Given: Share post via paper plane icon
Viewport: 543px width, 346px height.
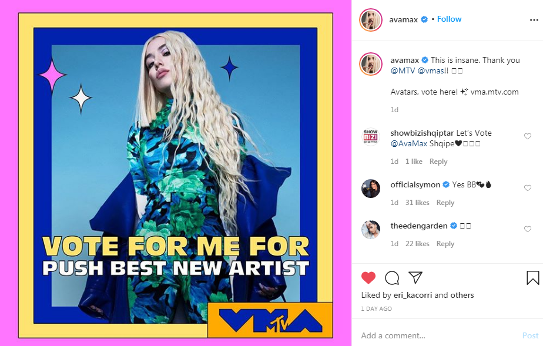Looking at the screenshot, I should point(415,277).
